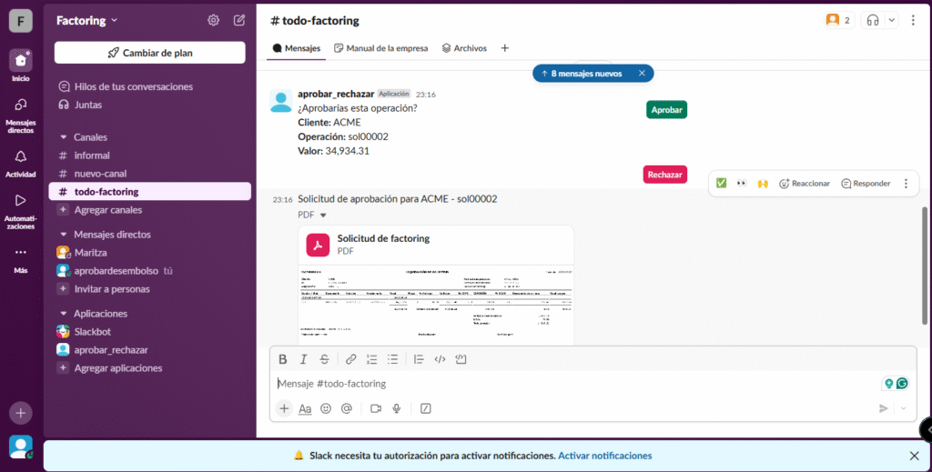The height and width of the screenshot is (472, 932).
Task: React with the white check mark emoji
Action: pos(721,183)
